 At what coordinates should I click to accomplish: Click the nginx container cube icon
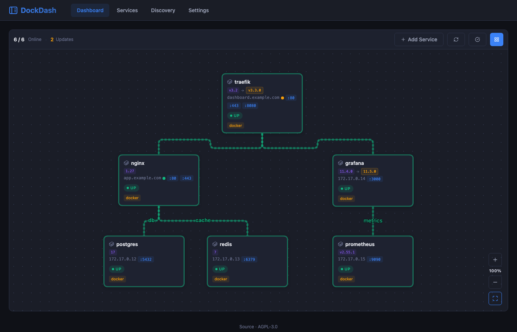[x=126, y=163]
